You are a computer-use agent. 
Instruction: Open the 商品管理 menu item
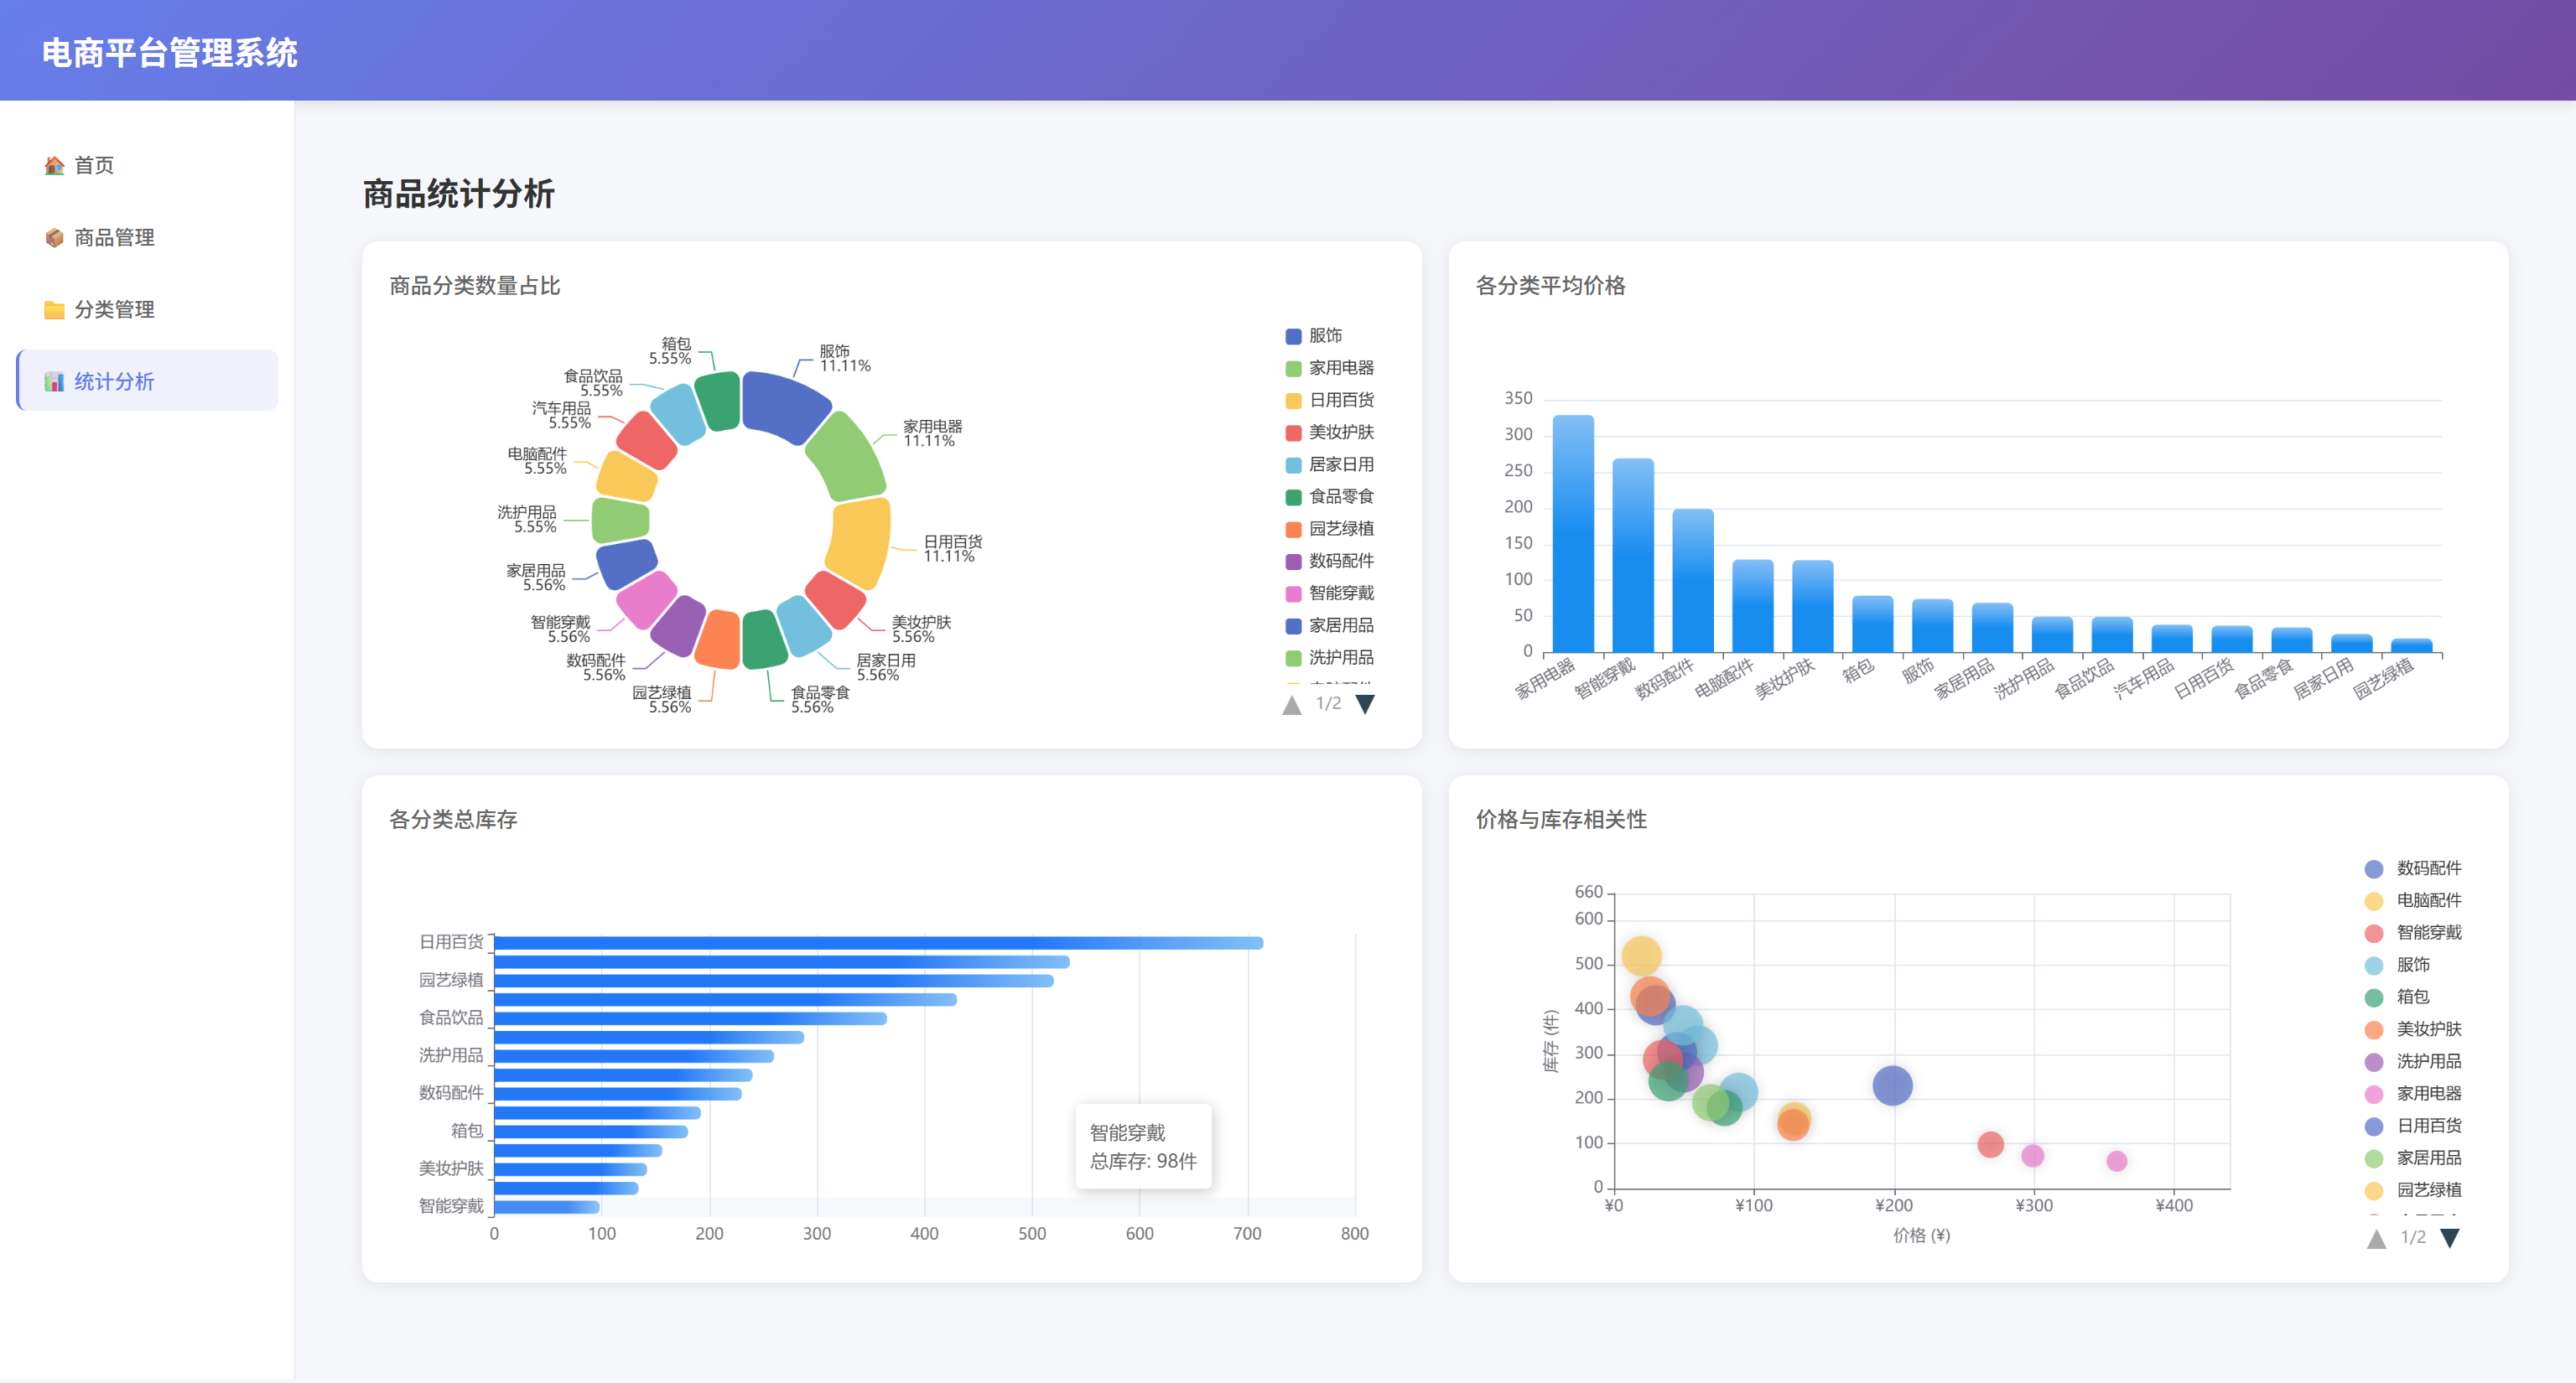pyautogui.click(x=147, y=238)
